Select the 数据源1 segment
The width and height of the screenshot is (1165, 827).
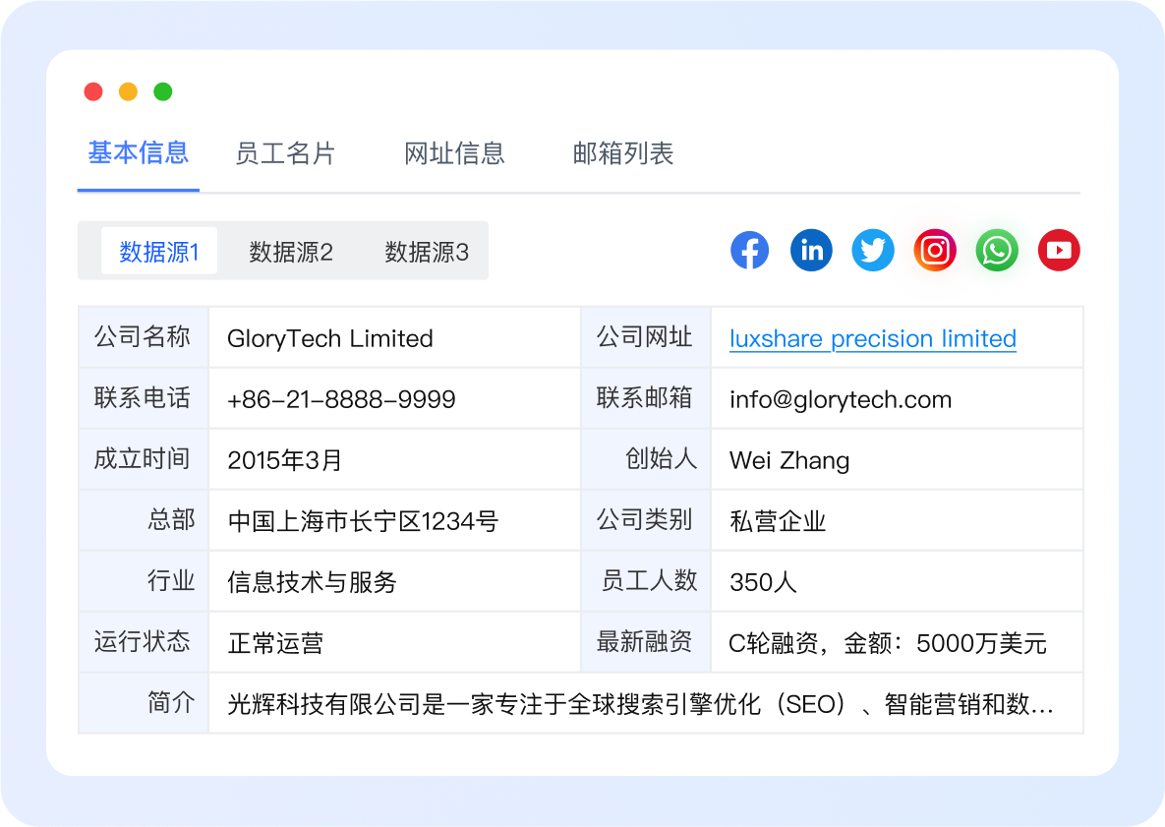pos(159,251)
